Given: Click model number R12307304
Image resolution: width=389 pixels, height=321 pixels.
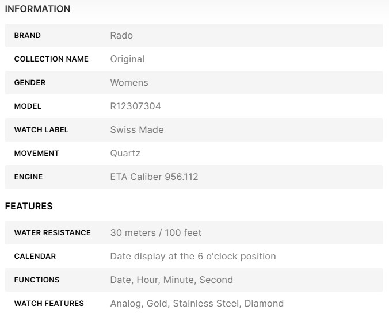Looking at the screenshot, I should click(135, 106).
